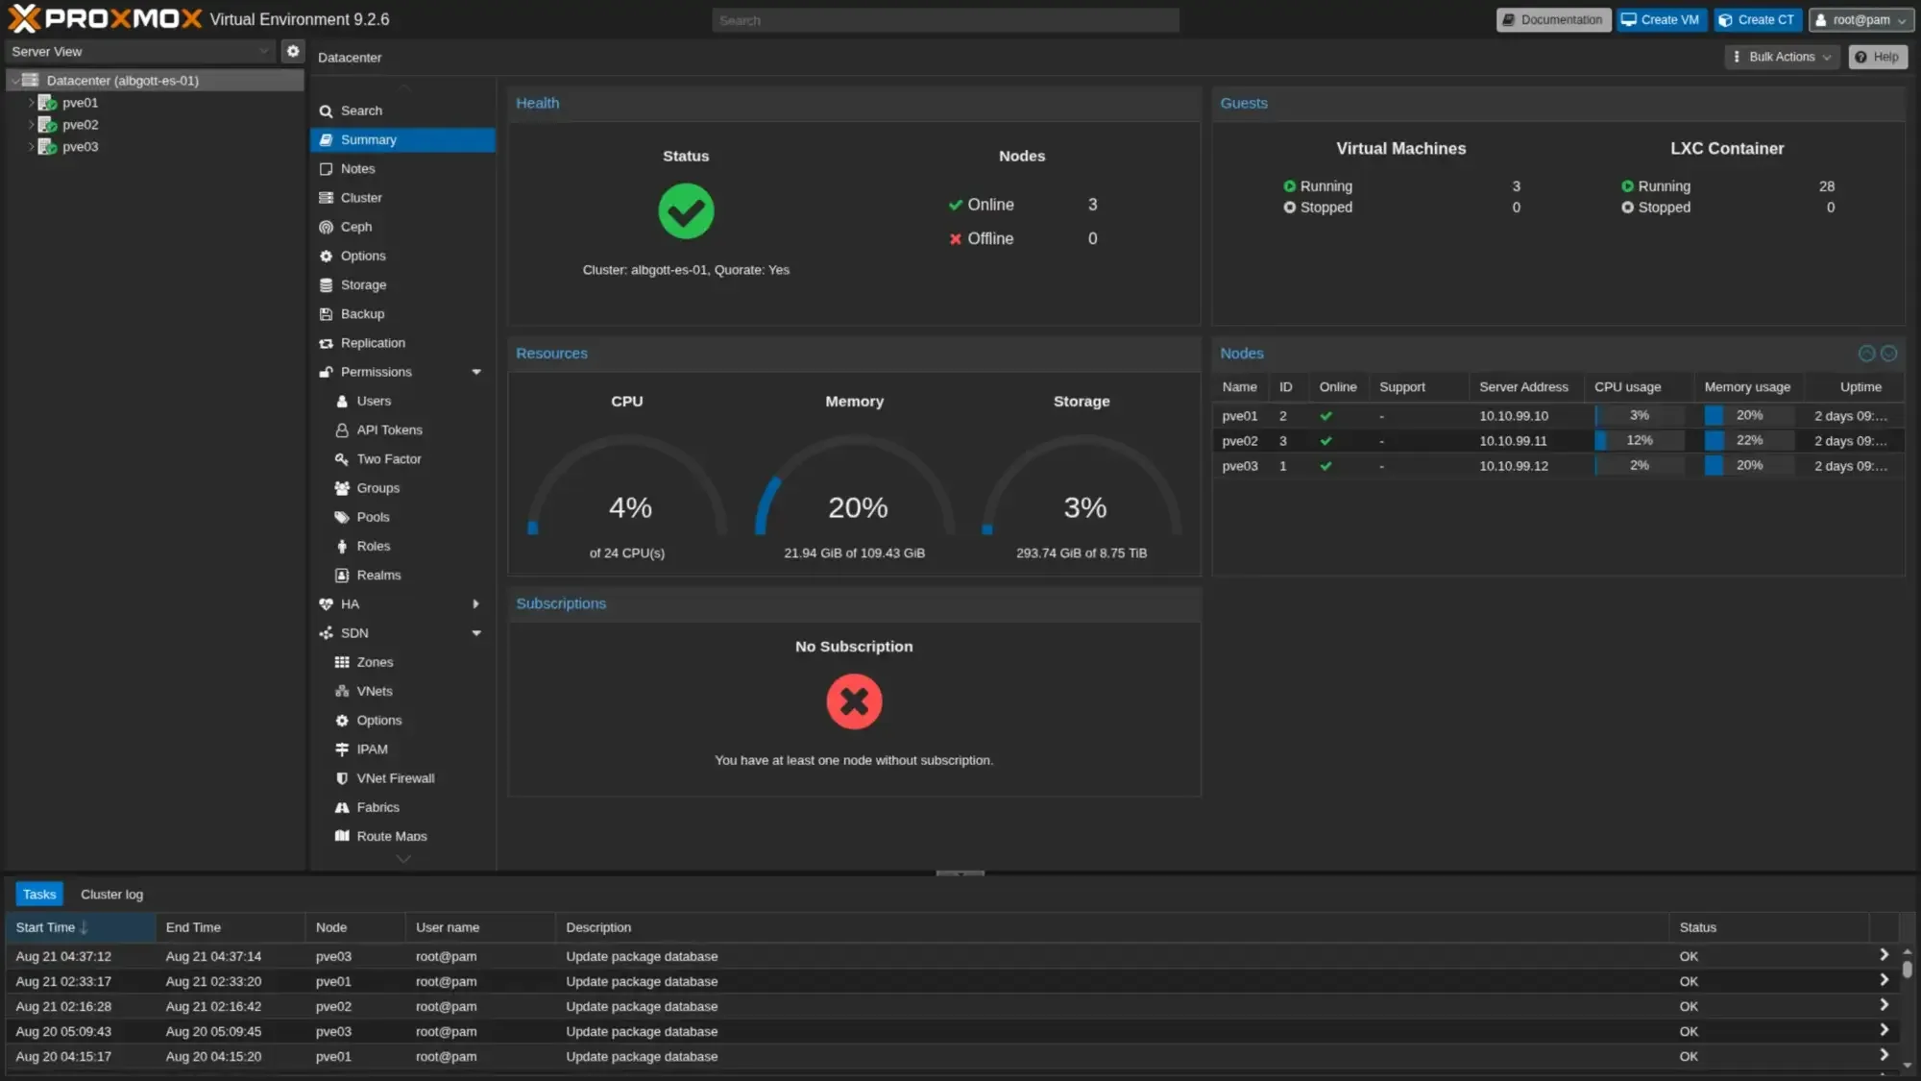
Task: Open the Bulk Actions dropdown
Action: coord(1782,57)
